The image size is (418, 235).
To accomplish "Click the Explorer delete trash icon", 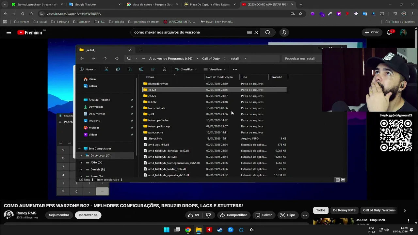I will click(x=164, y=69).
